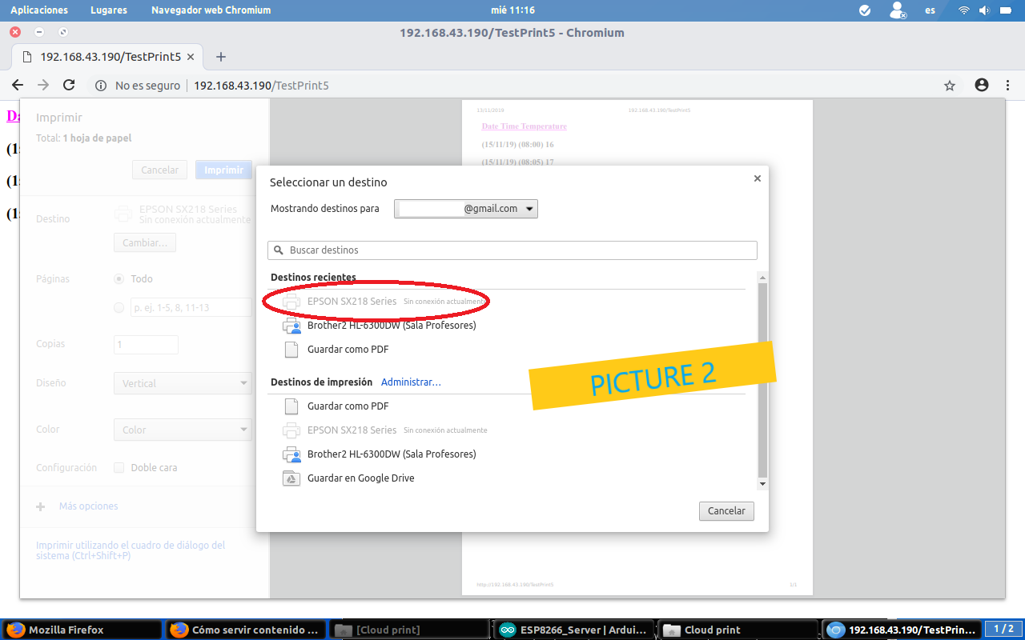The height and width of the screenshot is (640, 1025).
Task: Click the user accounts tray icon
Action: 898,10
